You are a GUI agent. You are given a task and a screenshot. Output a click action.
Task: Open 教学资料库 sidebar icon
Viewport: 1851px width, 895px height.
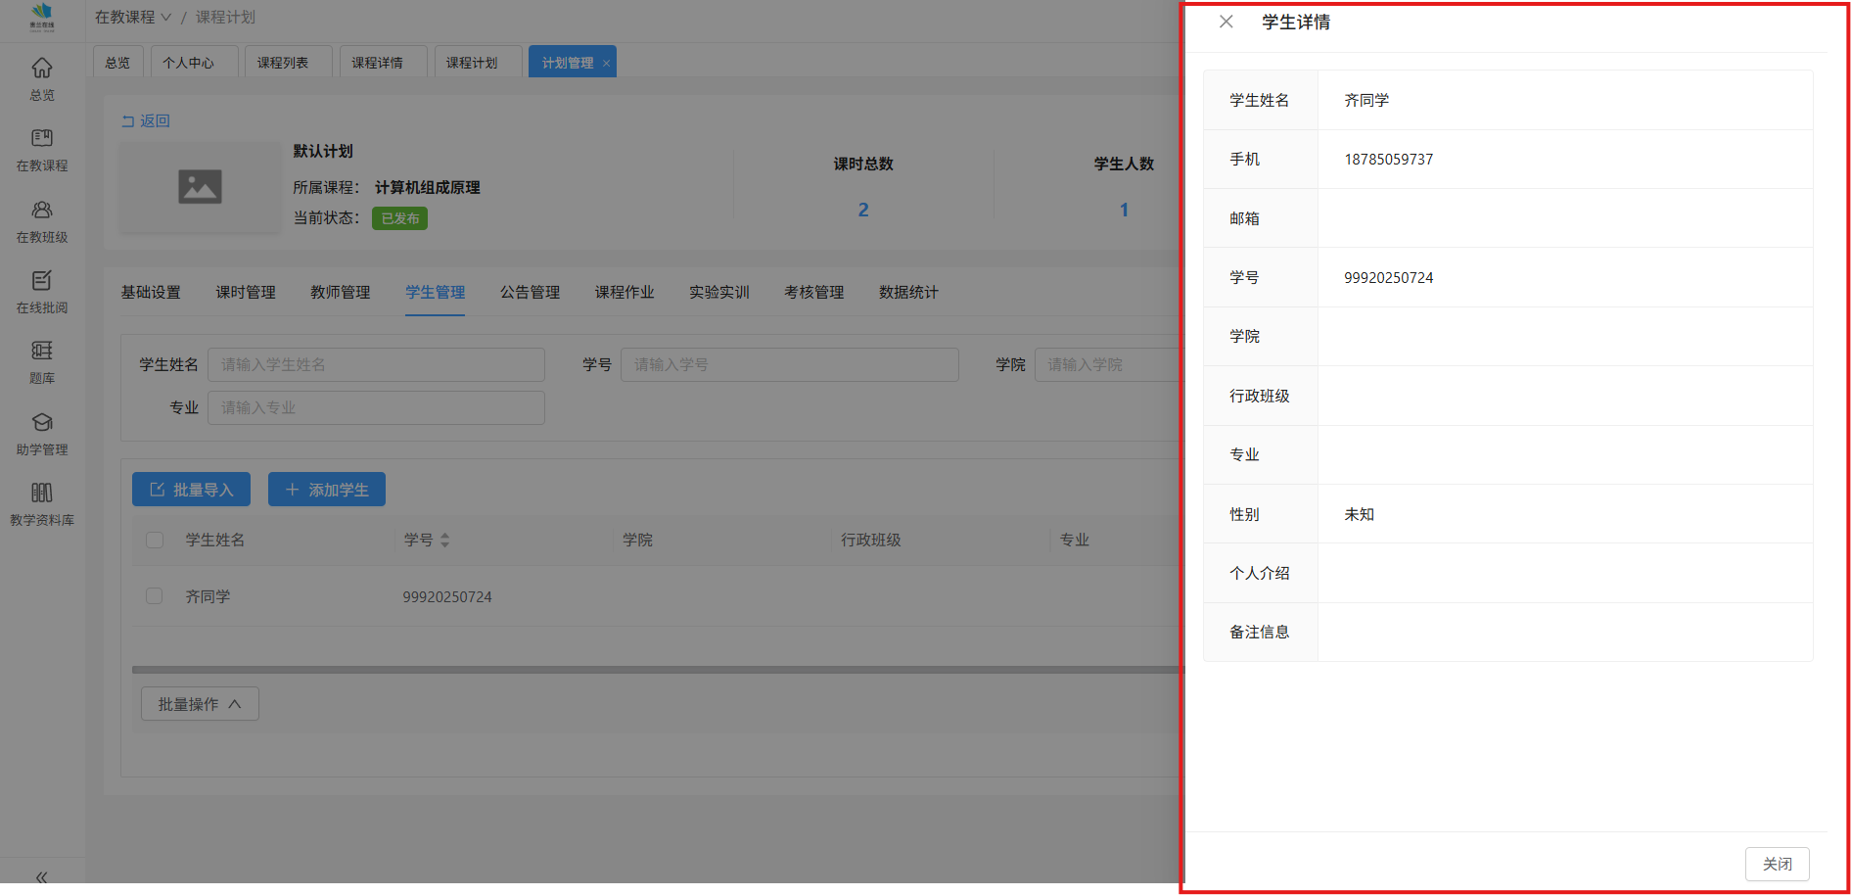pos(41,494)
